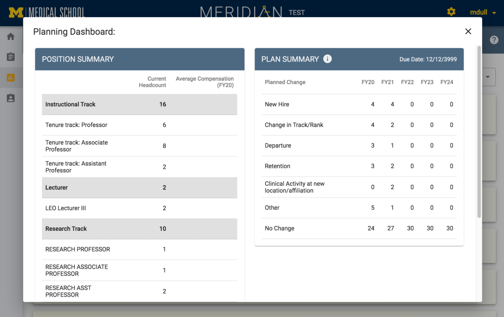The height and width of the screenshot is (317, 504).
Task: Click the FY20 column header
Action: pyautogui.click(x=368, y=82)
